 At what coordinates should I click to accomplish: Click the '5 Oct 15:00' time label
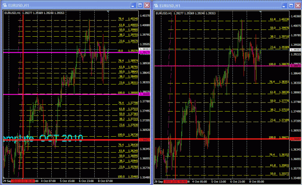click(x=67, y=181)
